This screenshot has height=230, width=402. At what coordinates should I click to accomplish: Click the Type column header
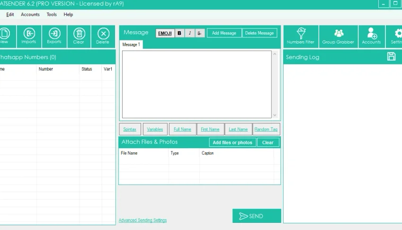click(x=184, y=153)
